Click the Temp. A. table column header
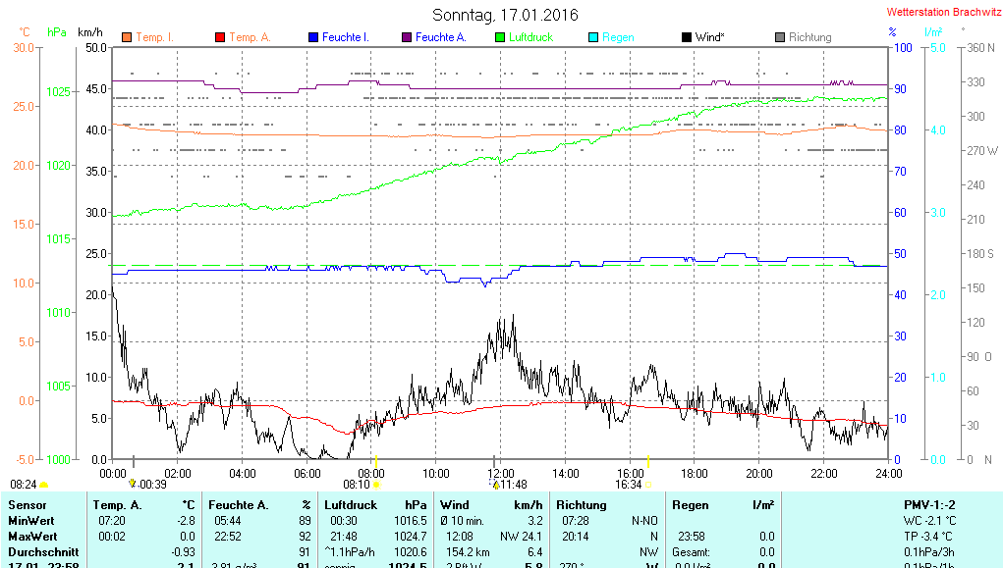The image size is (1003, 568). (117, 504)
